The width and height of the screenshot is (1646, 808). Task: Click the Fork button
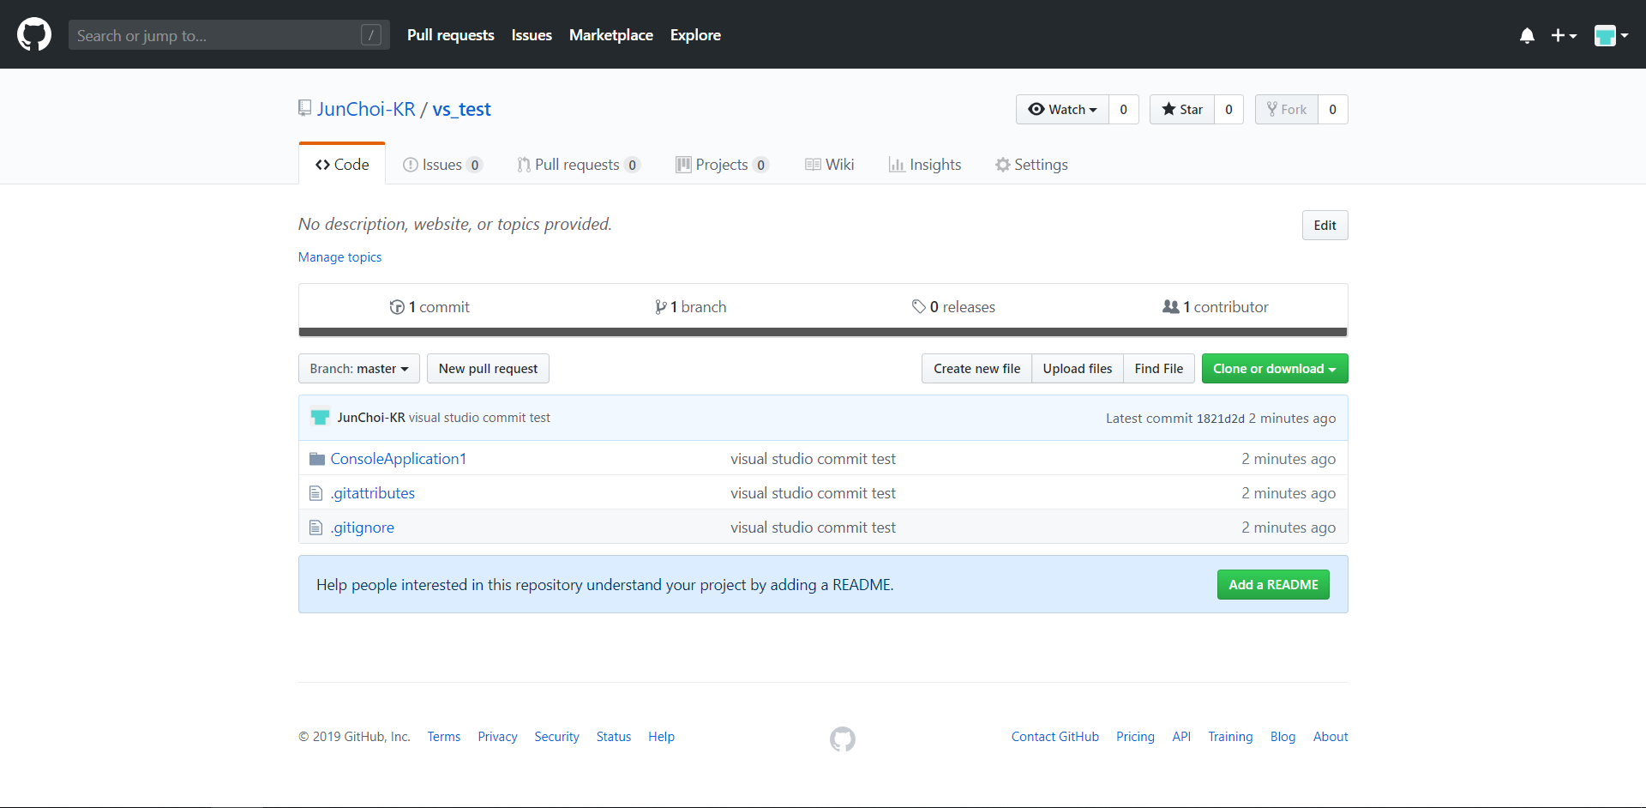(1286, 109)
